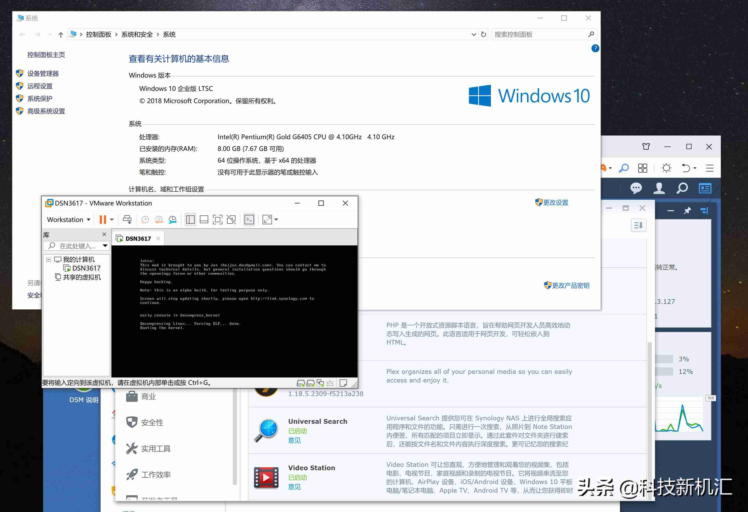Viewport: 748px width, 512px height.
Task: Open the browser apps grid icon
Action: click(x=643, y=168)
